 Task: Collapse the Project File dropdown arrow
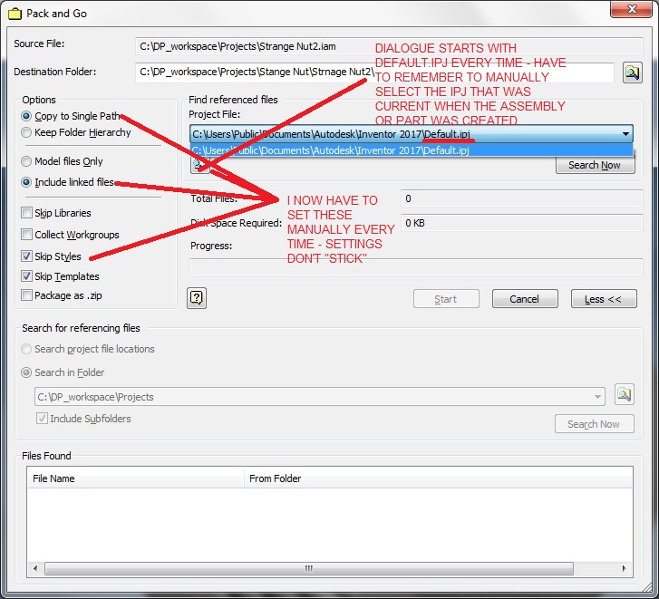[625, 134]
